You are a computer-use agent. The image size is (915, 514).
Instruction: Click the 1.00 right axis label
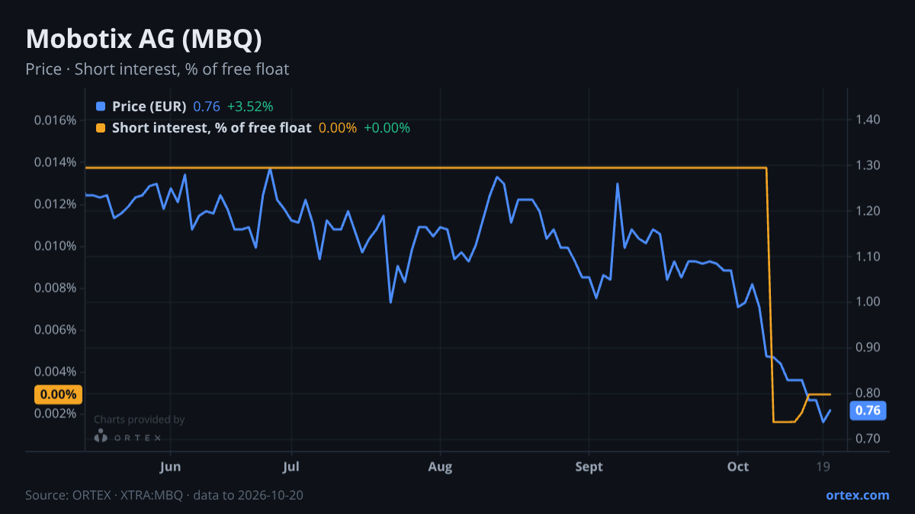click(x=868, y=302)
